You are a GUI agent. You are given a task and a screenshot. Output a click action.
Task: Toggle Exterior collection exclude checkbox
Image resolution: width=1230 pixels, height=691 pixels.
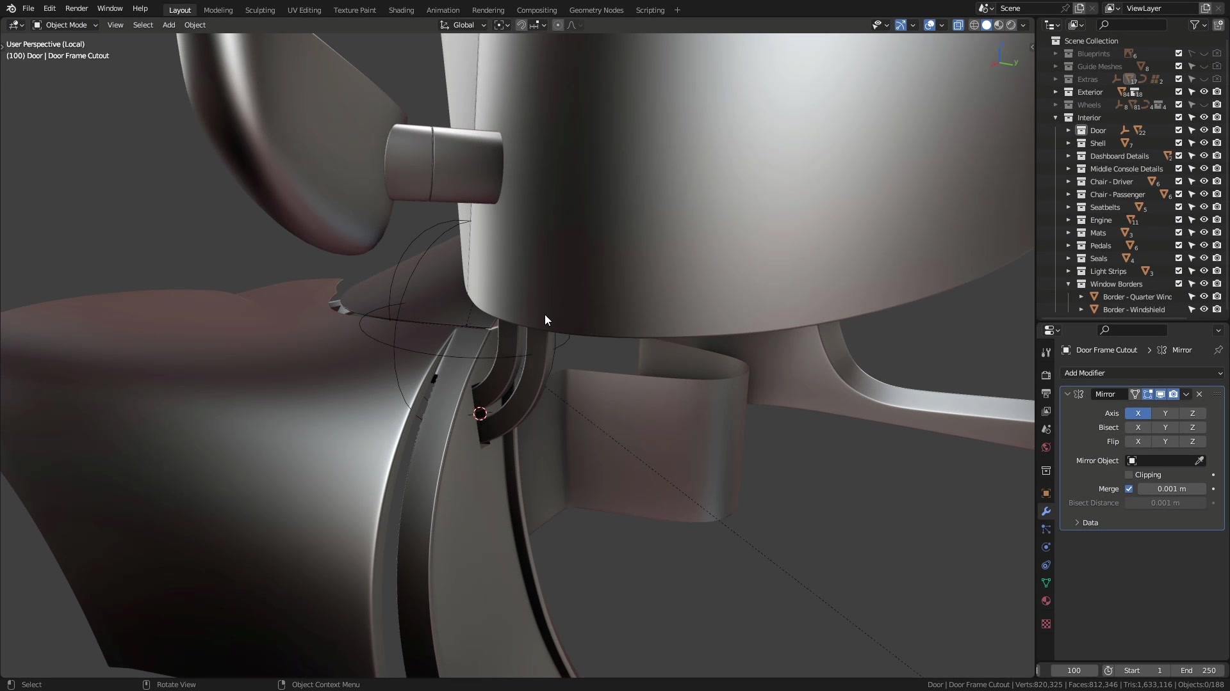pyautogui.click(x=1178, y=92)
